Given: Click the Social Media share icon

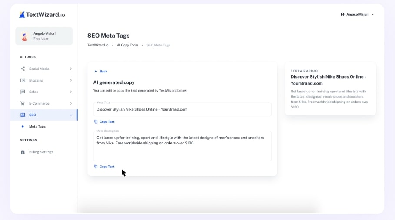Looking at the screenshot, I should click(x=23, y=69).
